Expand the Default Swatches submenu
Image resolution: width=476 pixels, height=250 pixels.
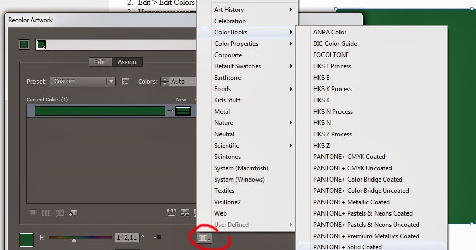tap(246, 66)
